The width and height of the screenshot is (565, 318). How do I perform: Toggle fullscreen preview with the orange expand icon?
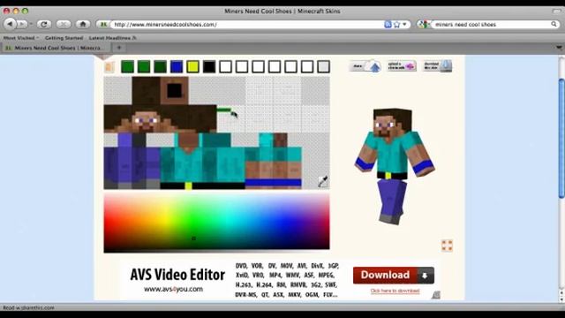point(447,246)
